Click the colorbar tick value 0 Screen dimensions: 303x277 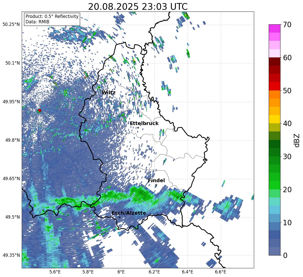pos(285,255)
